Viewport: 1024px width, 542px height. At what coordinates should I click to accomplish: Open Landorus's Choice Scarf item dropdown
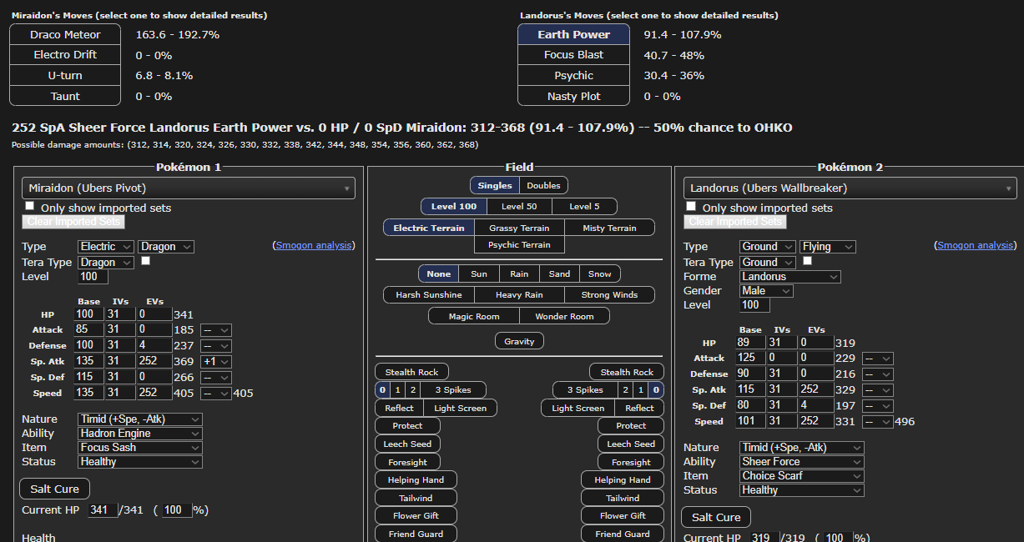[802, 476]
